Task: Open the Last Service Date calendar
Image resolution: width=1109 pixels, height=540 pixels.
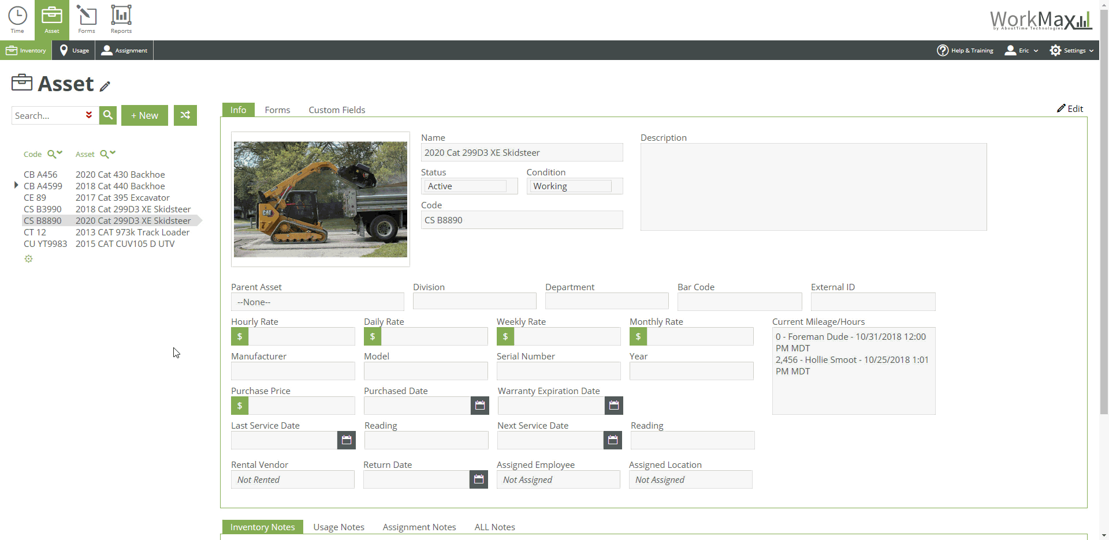Action: pyautogui.click(x=346, y=440)
